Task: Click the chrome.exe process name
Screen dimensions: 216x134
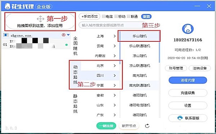Action: pyautogui.click(x=21, y=36)
